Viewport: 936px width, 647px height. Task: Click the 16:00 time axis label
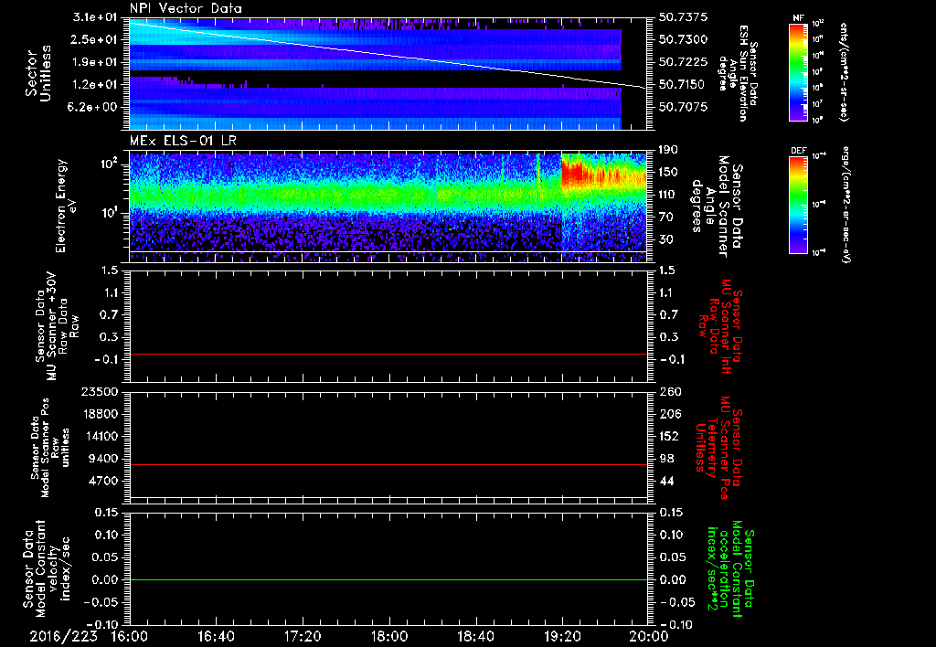pyautogui.click(x=129, y=636)
